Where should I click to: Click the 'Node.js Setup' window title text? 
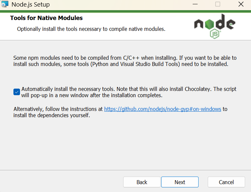pyautogui.click(x=30, y=4)
